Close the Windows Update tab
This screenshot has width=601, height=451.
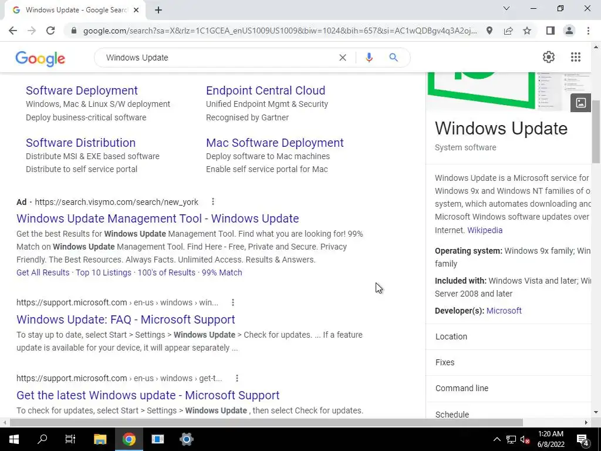[136, 10]
